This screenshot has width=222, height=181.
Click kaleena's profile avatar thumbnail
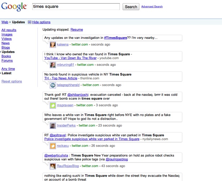click(53, 45)
